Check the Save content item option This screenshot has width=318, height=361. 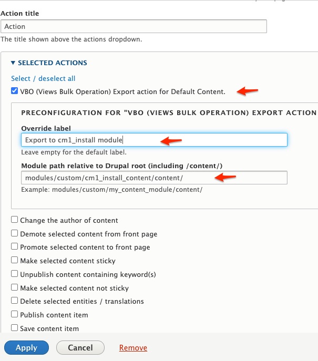pos(15,327)
